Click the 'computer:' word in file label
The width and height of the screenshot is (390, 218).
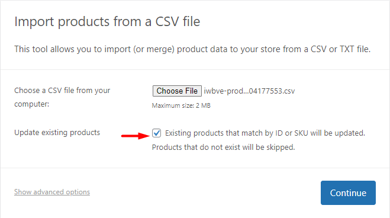click(31, 104)
